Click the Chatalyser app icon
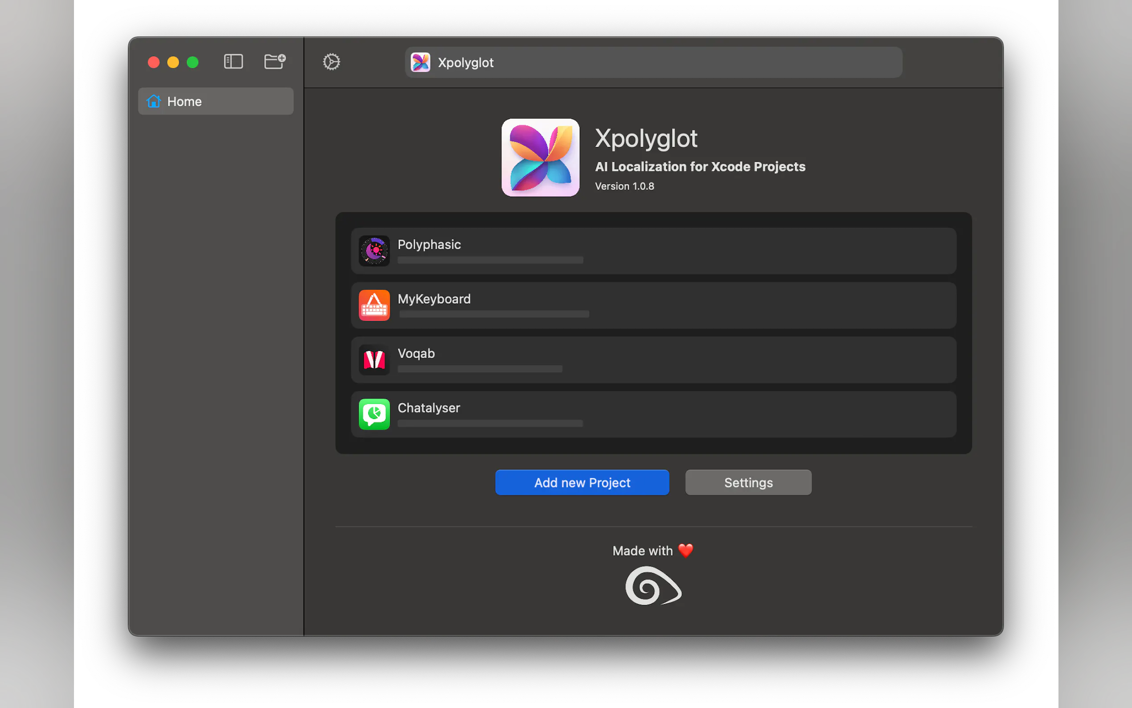This screenshot has width=1132, height=708. [374, 414]
